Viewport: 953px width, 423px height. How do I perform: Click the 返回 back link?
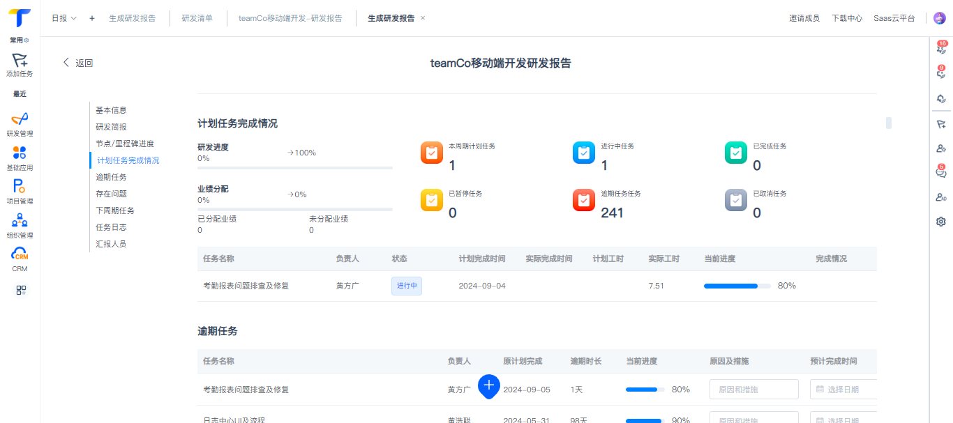(x=78, y=63)
